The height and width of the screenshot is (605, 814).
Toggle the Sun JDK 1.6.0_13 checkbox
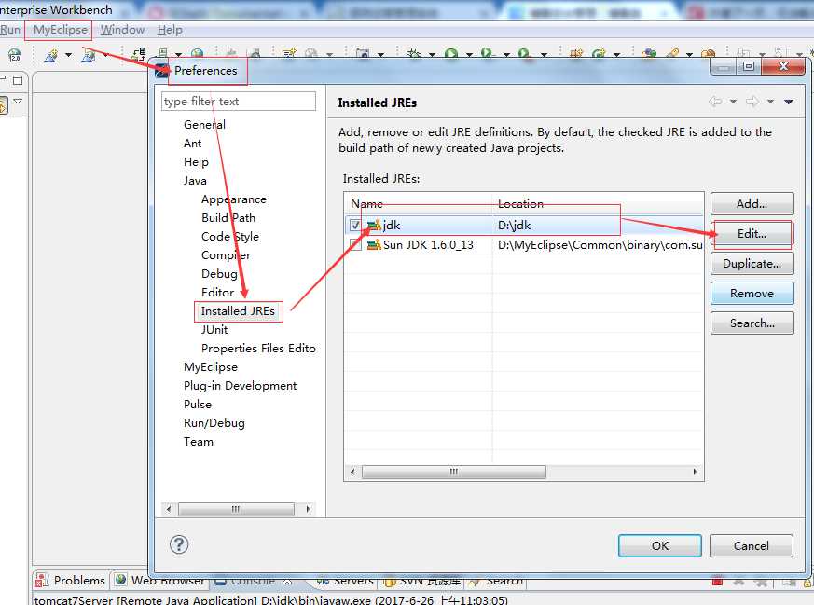355,244
